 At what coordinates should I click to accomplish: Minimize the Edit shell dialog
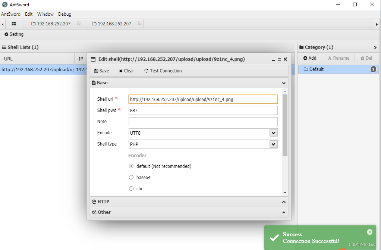(273, 59)
